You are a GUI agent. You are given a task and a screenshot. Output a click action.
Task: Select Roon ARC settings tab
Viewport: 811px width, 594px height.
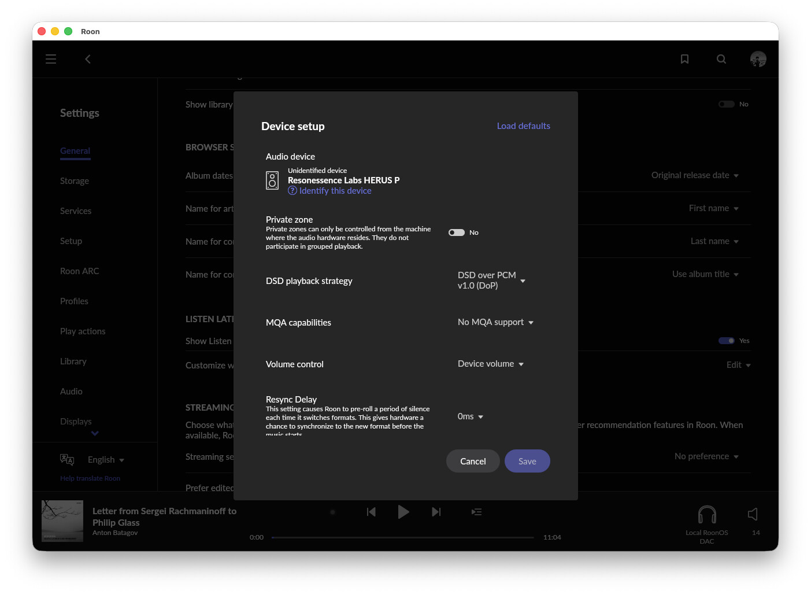click(x=80, y=271)
